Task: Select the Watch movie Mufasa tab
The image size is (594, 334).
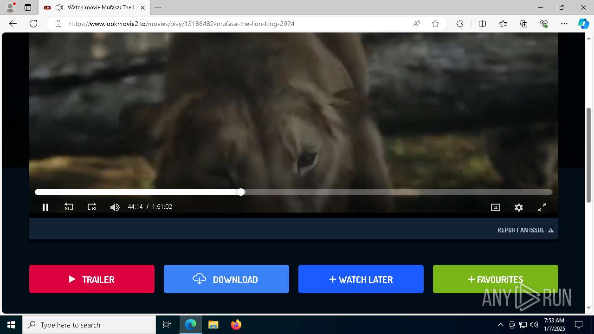Action: (94, 7)
